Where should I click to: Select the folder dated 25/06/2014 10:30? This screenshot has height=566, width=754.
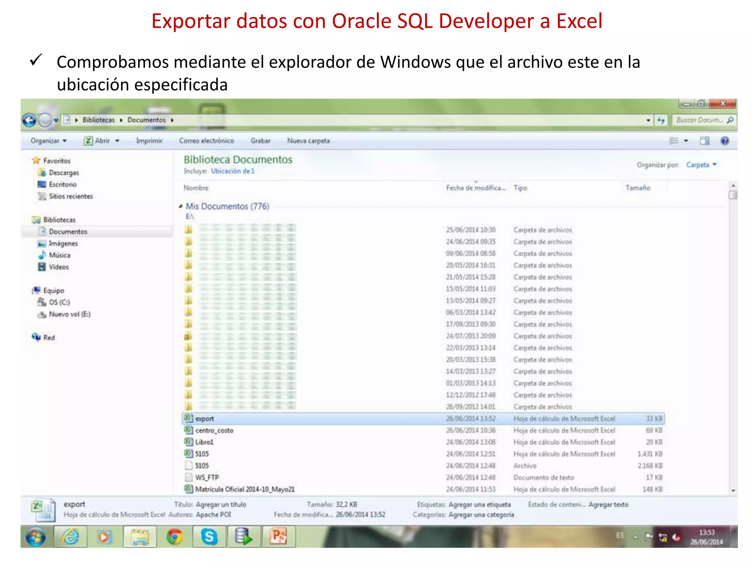(x=423, y=230)
